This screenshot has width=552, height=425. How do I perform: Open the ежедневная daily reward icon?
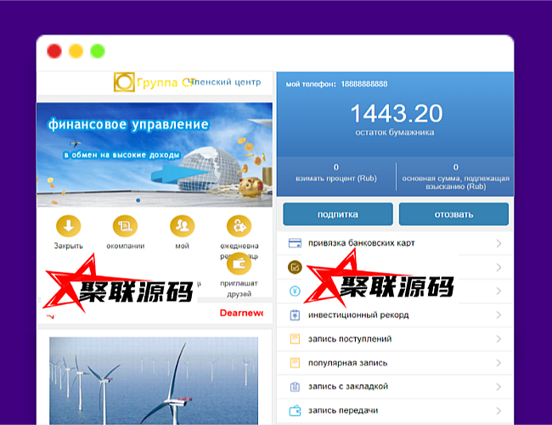[239, 226]
